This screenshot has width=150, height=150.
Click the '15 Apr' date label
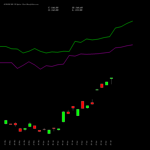(x=82, y=142)
